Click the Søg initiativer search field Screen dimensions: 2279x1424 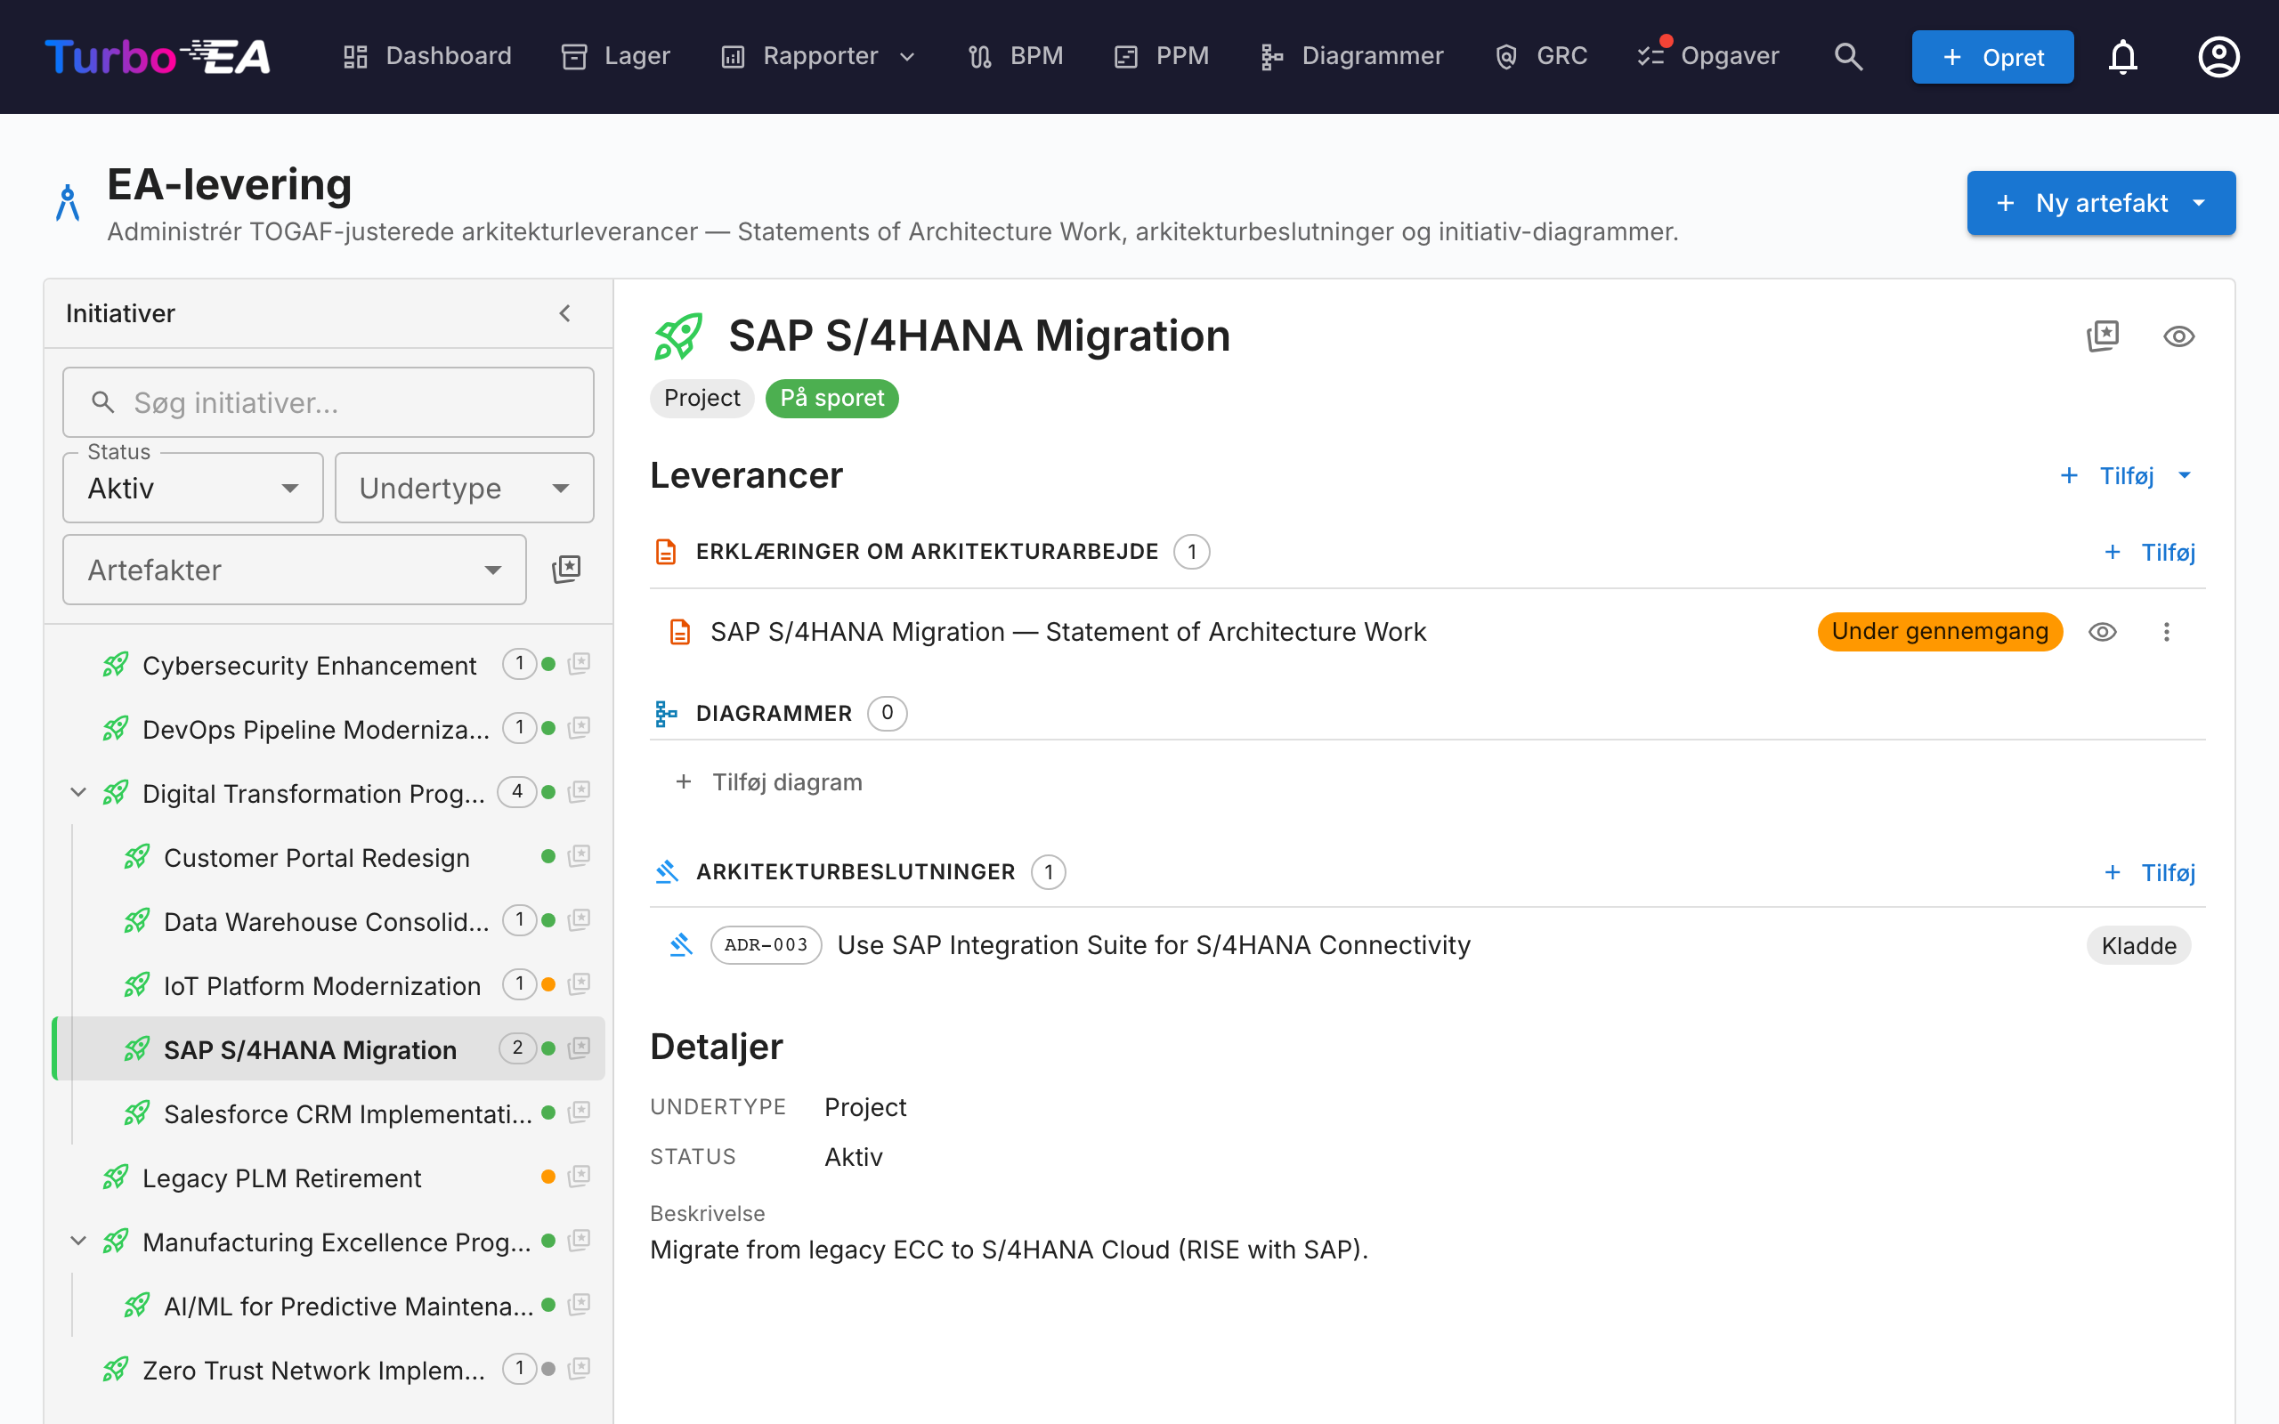click(328, 402)
